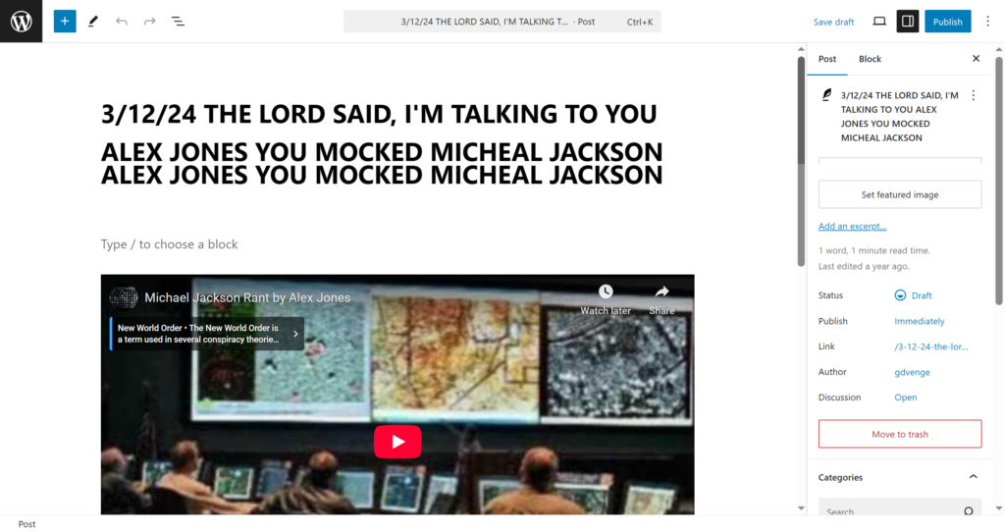Change the Immediately publish date
Screen dimensions: 1005x532
920,321
